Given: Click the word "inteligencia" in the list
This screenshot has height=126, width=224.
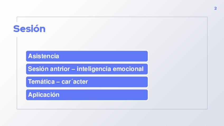Looking at the screenshot, I should 94,69.
